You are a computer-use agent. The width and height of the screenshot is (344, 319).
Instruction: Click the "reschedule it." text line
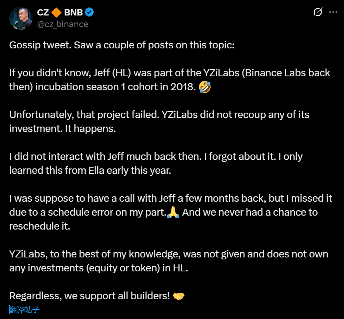pyautogui.click(x=40, y=226)
